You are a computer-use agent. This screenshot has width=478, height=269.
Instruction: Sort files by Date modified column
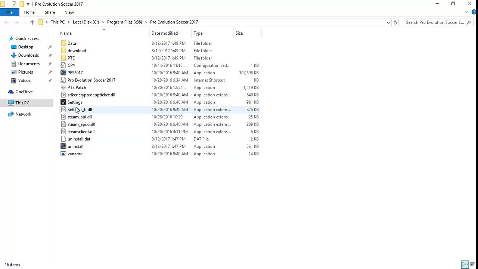(165, 33)
